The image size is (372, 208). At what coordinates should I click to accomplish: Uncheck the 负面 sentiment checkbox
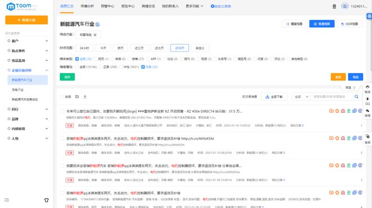click(x=143, y=67)
